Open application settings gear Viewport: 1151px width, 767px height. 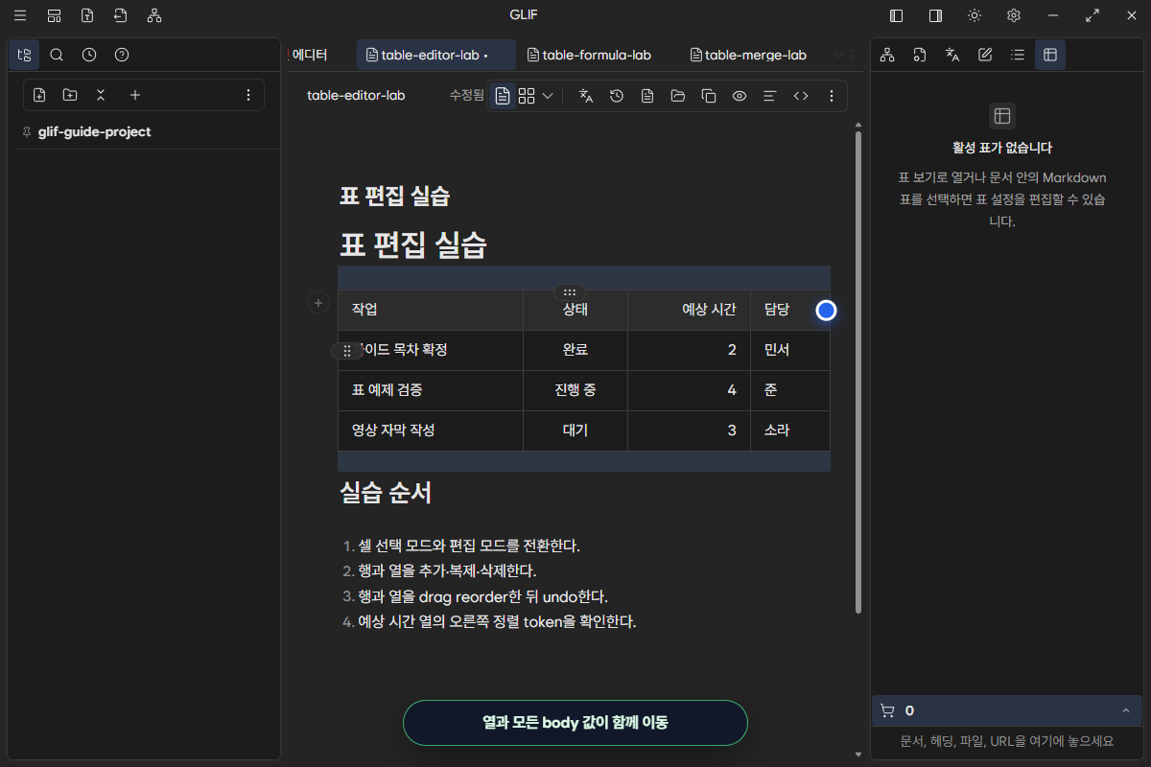click(1014, 15)
